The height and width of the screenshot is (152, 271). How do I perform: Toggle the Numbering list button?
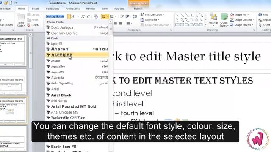(112, 16)
